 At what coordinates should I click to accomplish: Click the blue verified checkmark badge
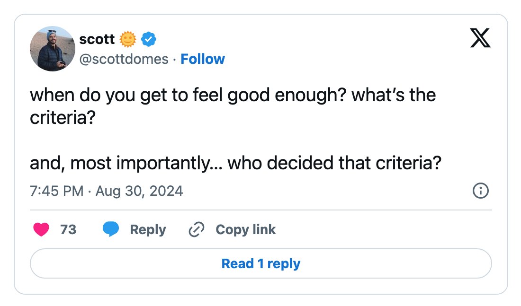pyautogui.click(x=149, y=40)
